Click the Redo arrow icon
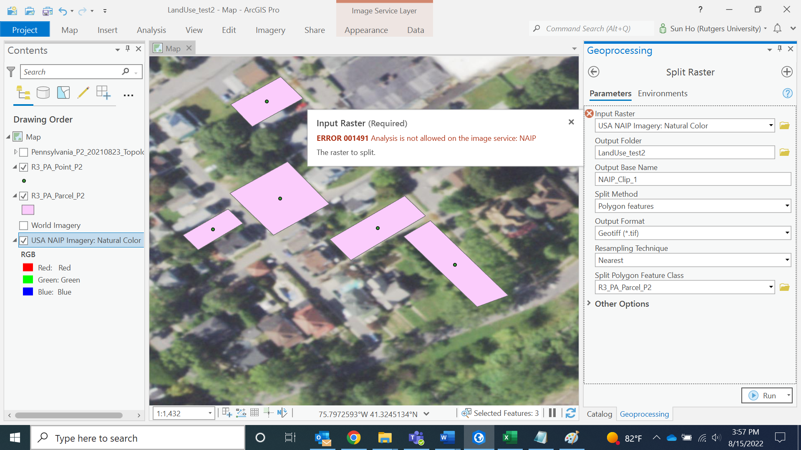Screen dimensions: 801x450 (83, 11)
